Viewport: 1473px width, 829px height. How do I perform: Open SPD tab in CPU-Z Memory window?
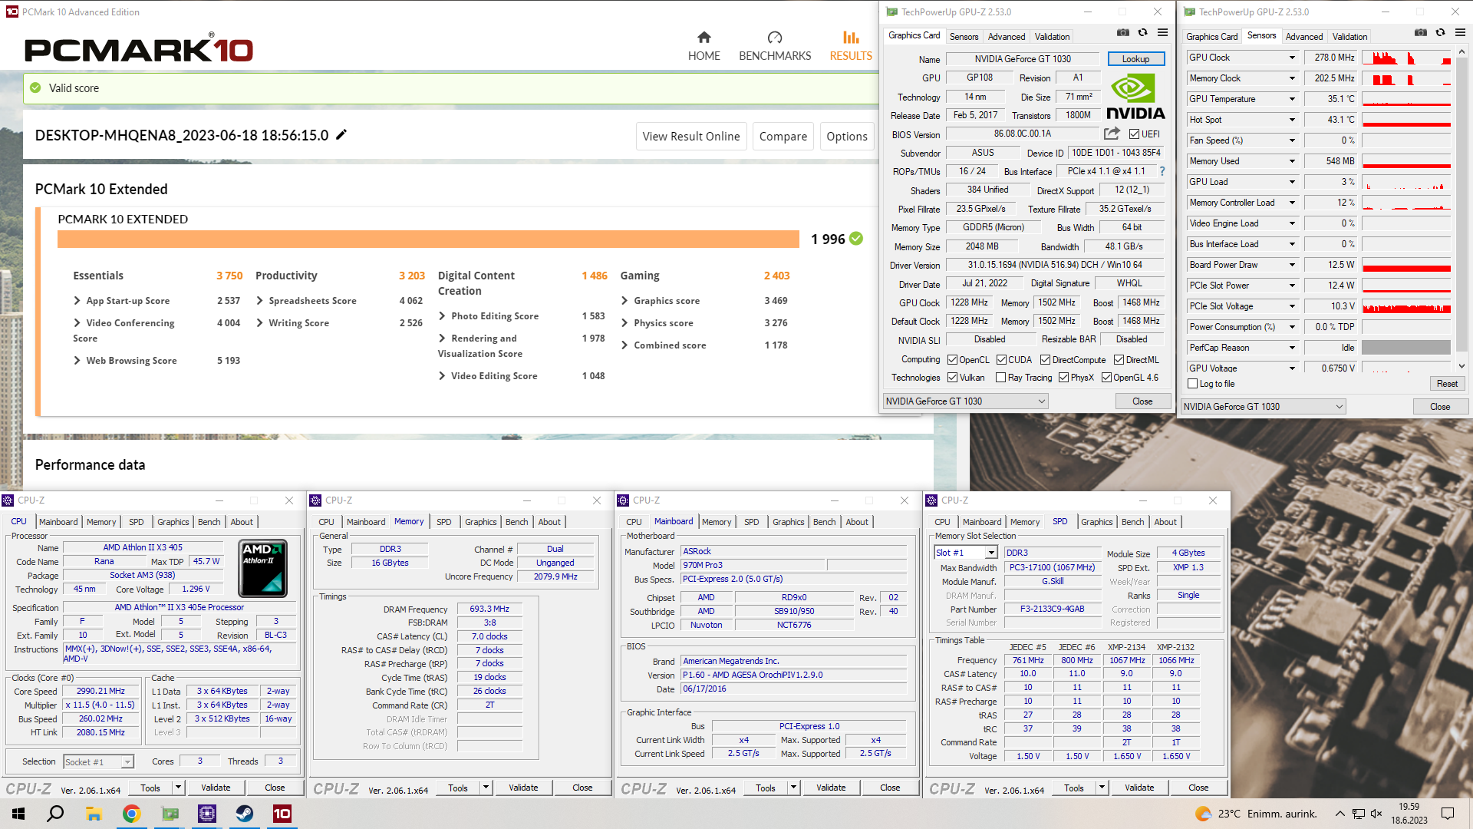[443, 522]
